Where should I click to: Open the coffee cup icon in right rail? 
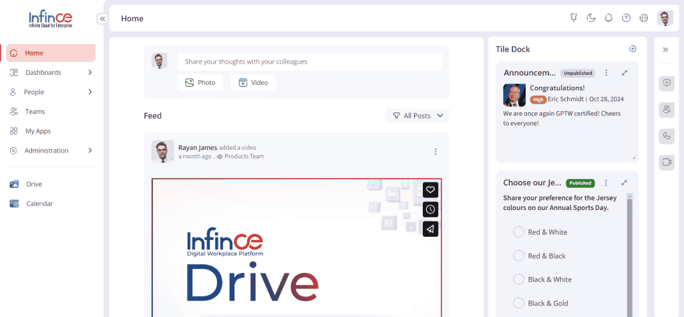coord(666,162)
